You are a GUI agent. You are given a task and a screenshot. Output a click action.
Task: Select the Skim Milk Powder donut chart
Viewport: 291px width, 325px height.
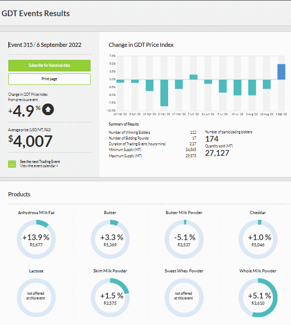110,297
